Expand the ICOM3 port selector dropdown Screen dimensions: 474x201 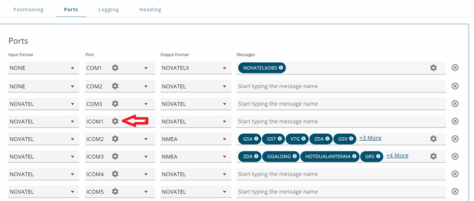tap(146, 157)
